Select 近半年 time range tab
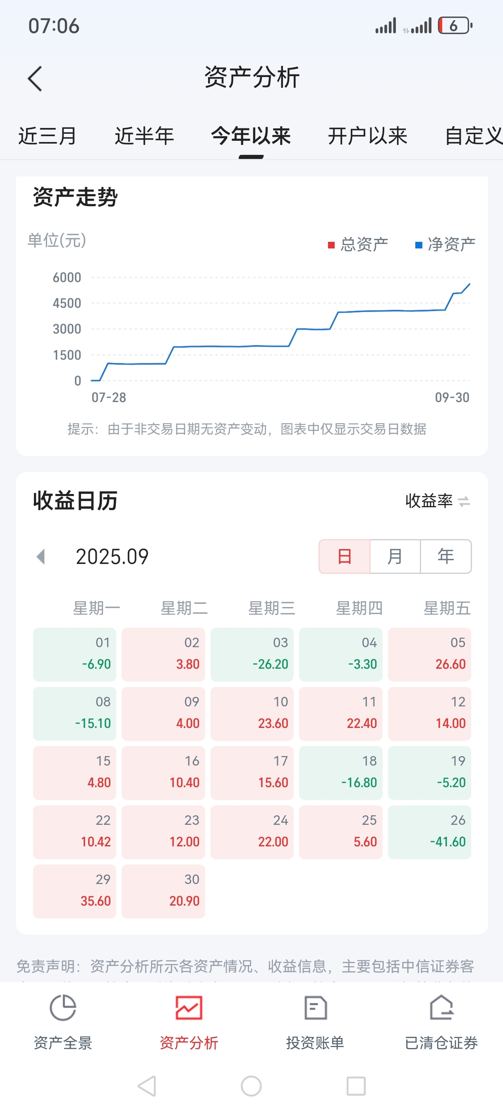This screenshot has height=1113, width=503. (144, 136)
